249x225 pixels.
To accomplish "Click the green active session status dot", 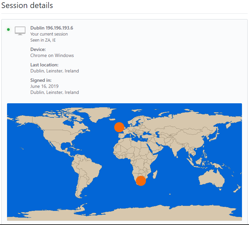I will (8, 30).
